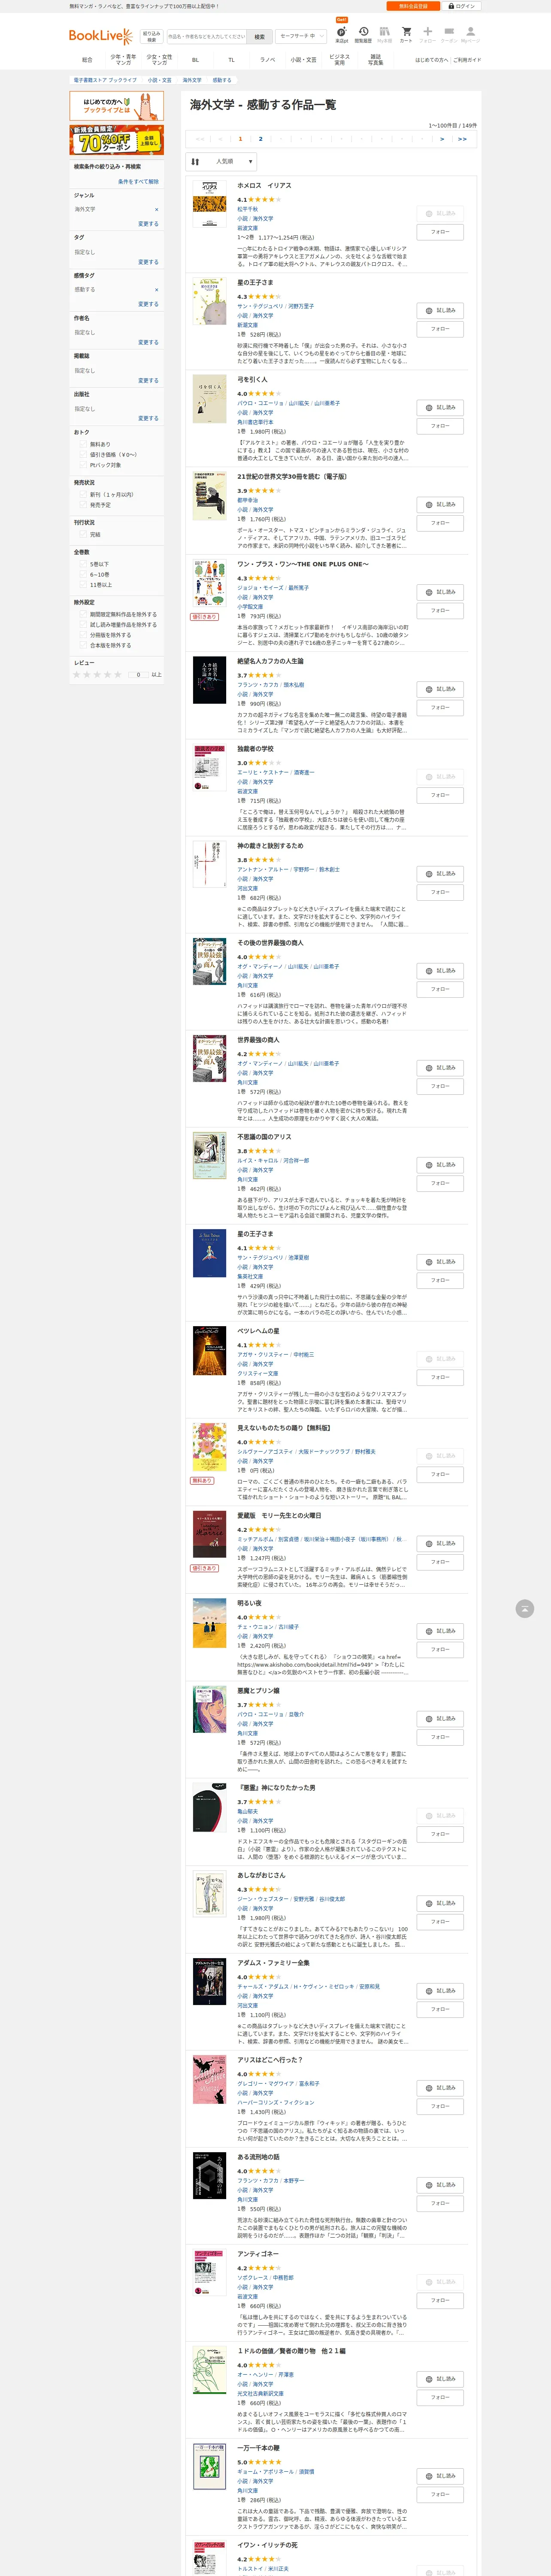This screenshot has height=2576, width=551.
Task: Open the 人気順 sort dropdown
Action: 221,161
